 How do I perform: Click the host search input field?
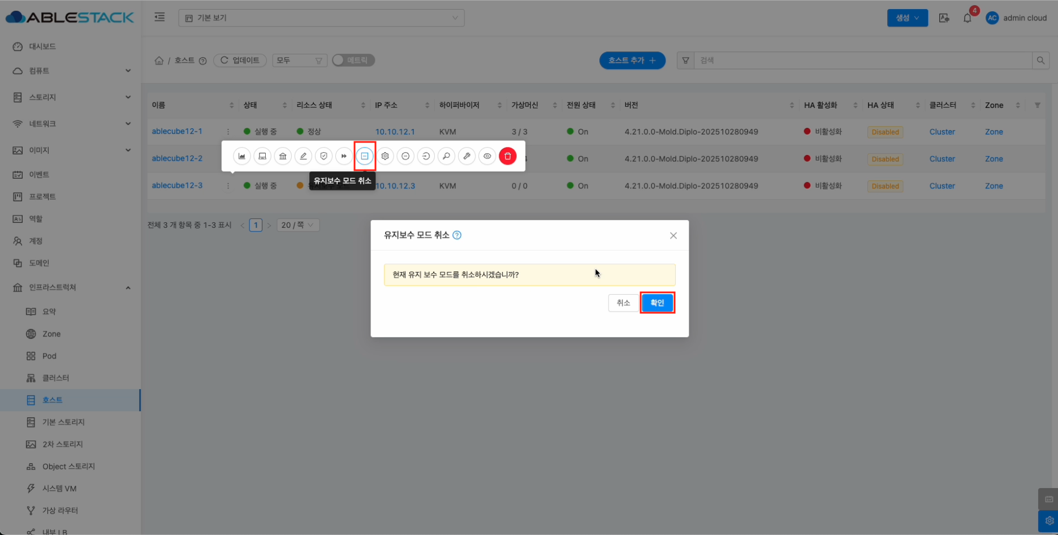[x=862, y=61]
